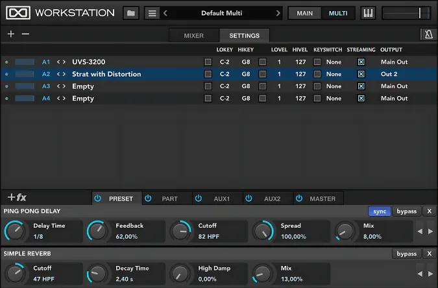Go to next multi preset arrow

click(x=278, y=13)
